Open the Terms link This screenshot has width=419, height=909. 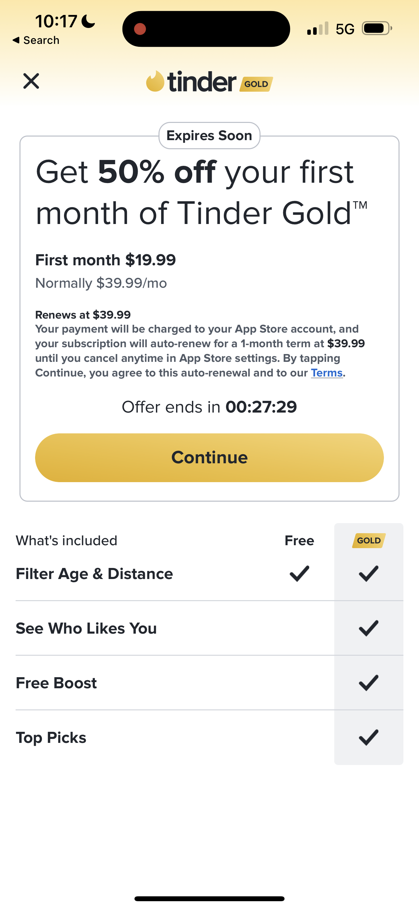[327, 373]
